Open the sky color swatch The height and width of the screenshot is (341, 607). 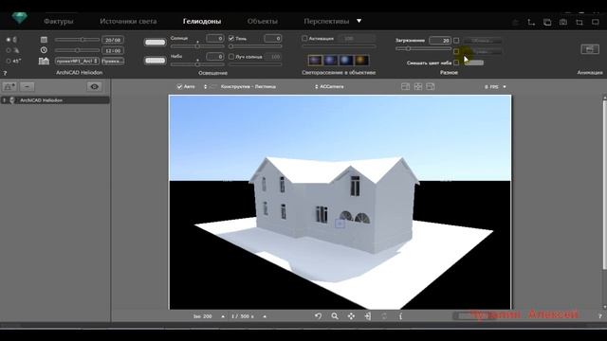(x=155, y=61)
